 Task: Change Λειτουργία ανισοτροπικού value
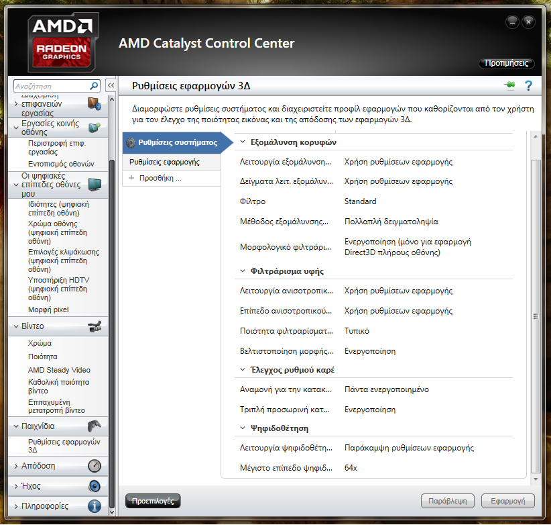coord(398,291)
